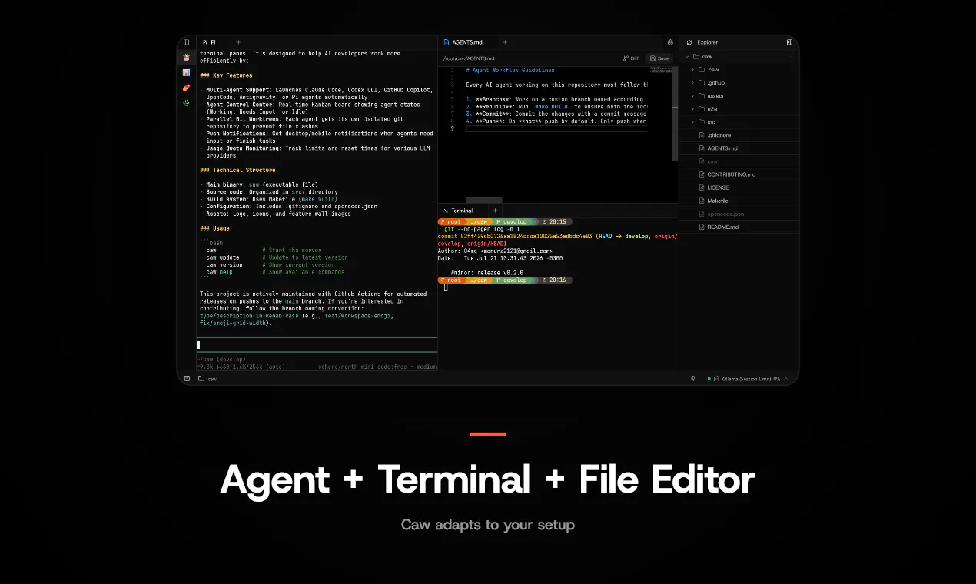Viewport: 976px width, 584px height.
Task: Place cursor on editor line 9
Action: (557, 129)
